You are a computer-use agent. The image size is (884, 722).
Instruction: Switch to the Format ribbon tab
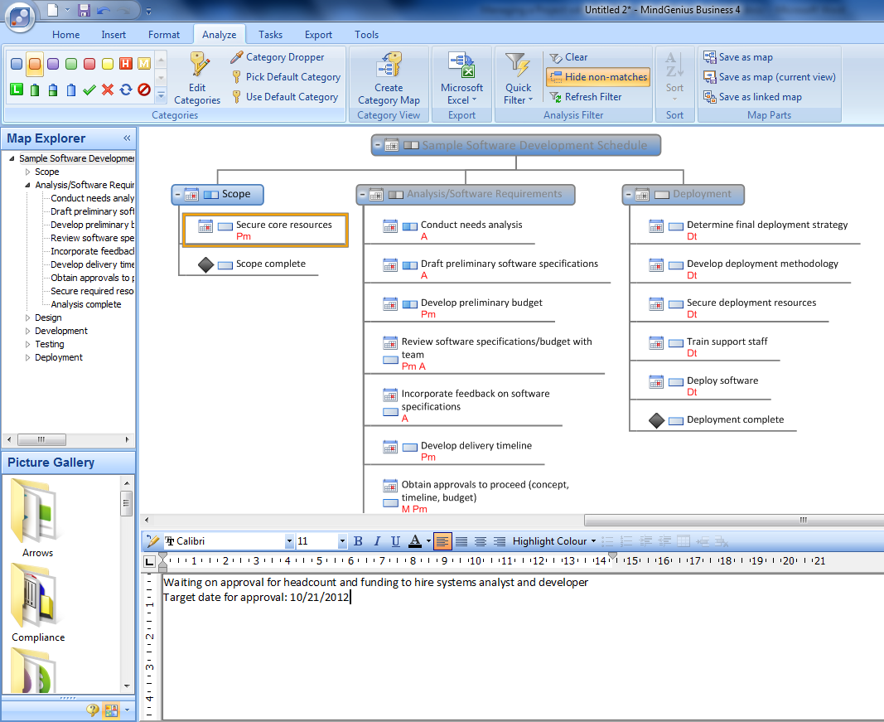tap(164, 35)
